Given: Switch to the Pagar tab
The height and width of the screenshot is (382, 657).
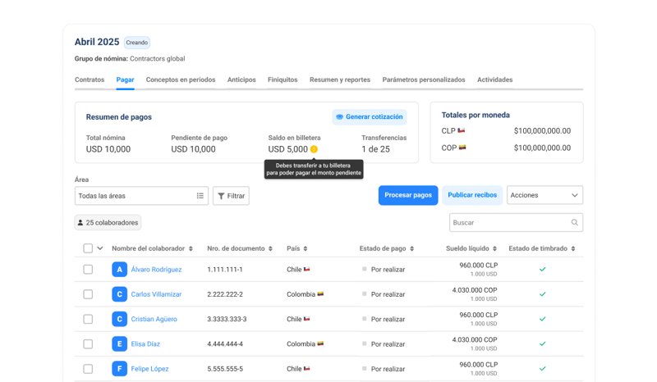Looking at the screenshot, I should click(x=126, y=80).
